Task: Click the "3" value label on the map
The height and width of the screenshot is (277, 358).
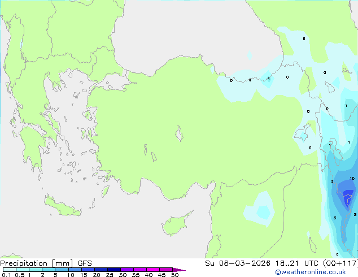Action: tap(355, 214)
